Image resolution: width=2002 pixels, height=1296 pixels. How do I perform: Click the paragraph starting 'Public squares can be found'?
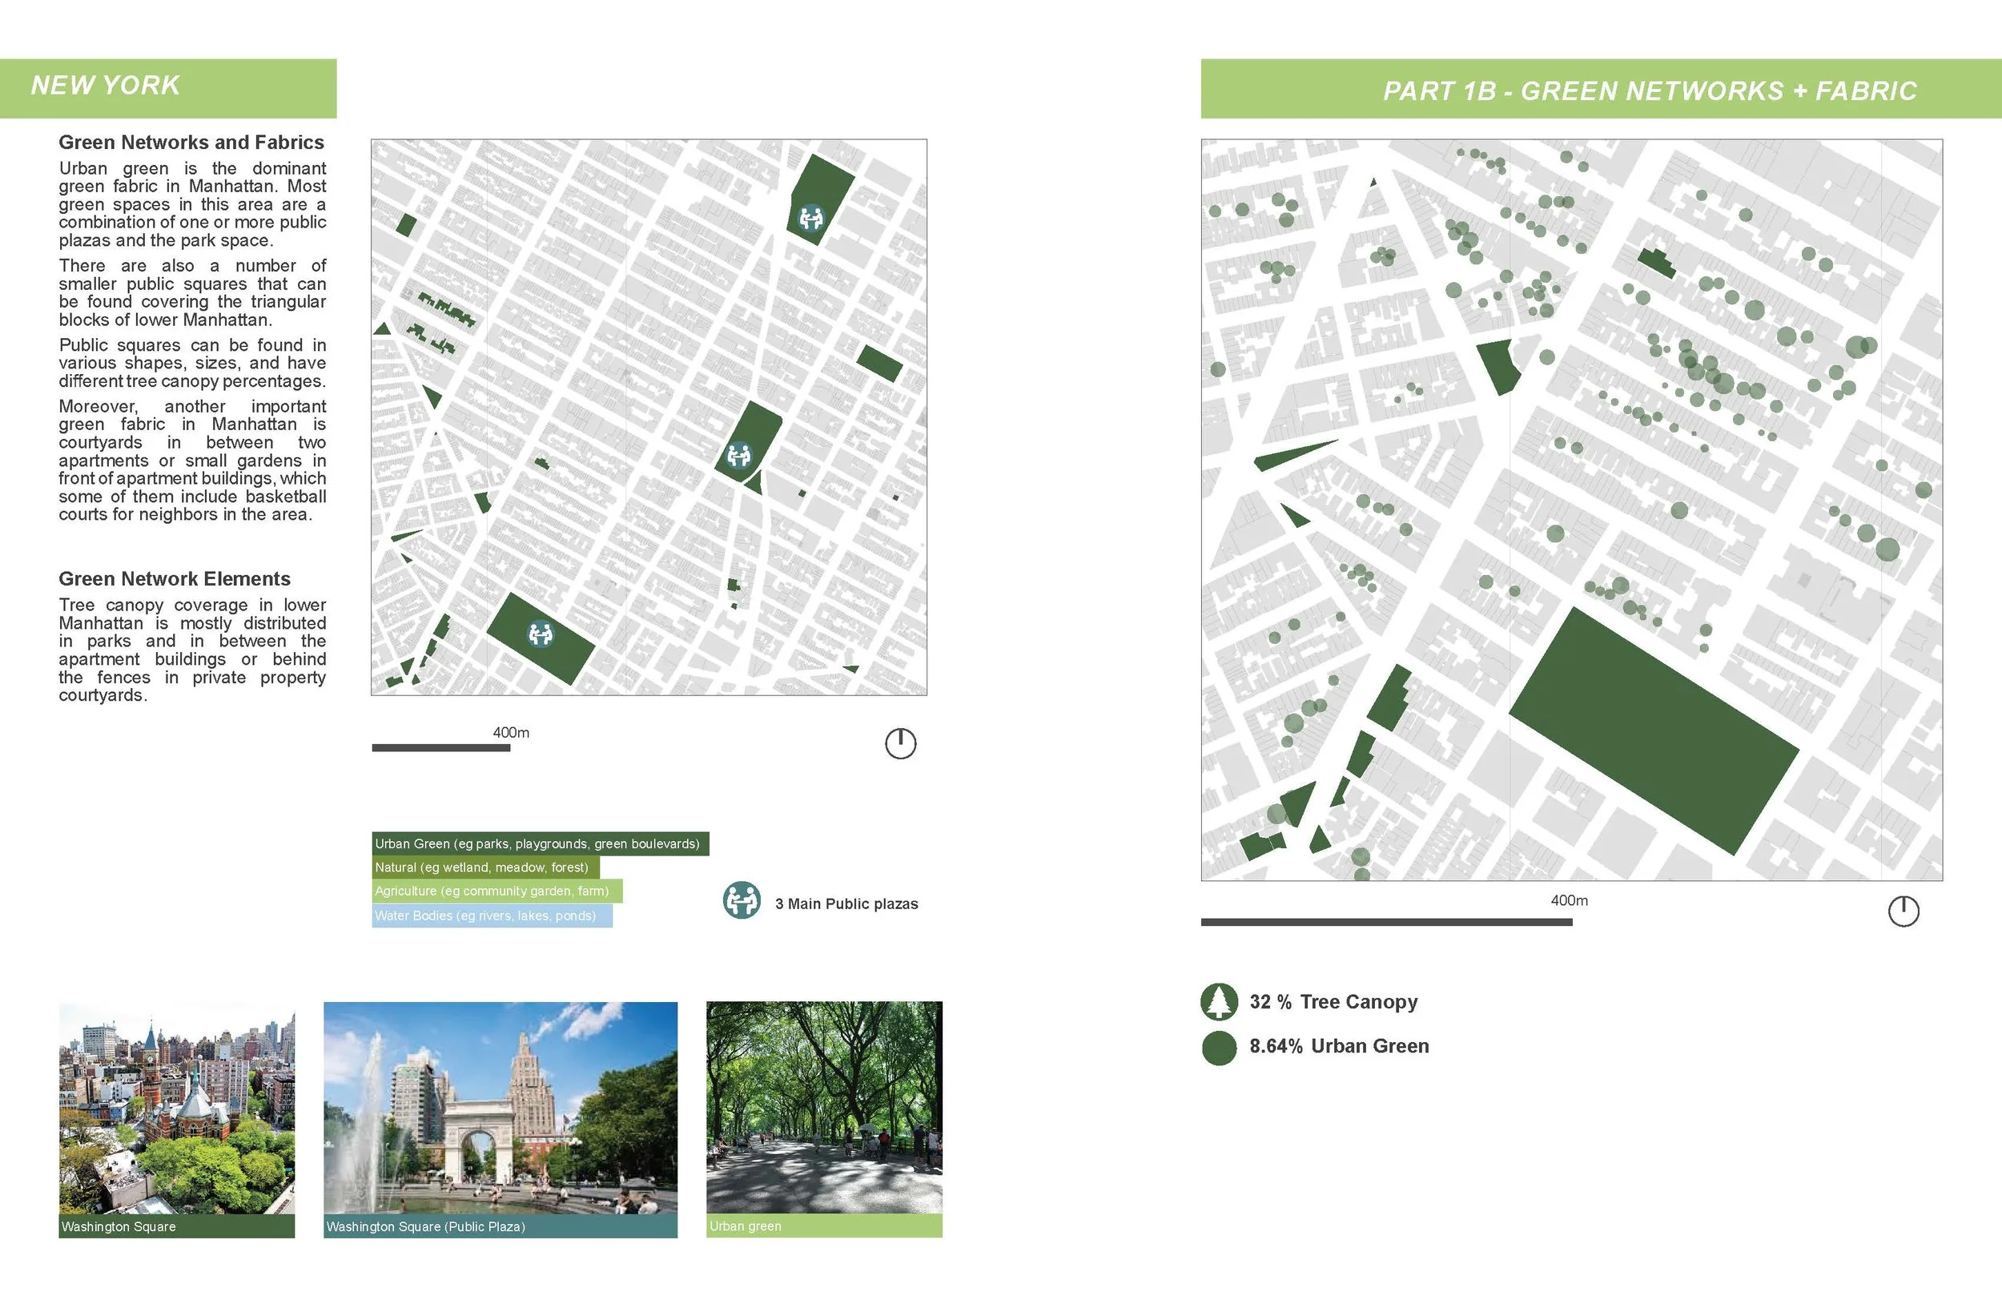tap(191, 363)
